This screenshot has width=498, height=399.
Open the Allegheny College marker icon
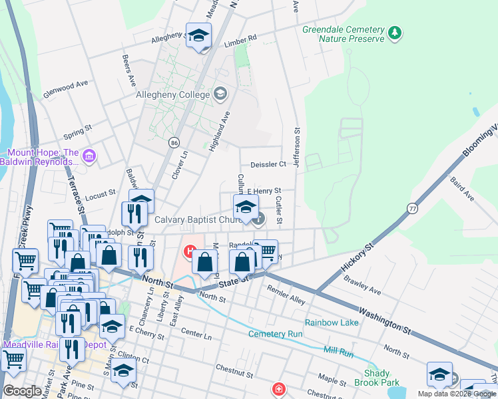220,94
